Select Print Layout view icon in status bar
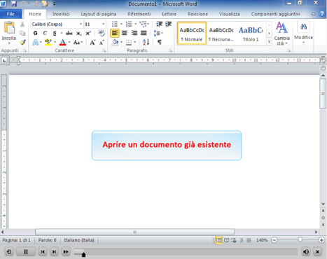This screenshot has height=259, width=327. [218, 240]
